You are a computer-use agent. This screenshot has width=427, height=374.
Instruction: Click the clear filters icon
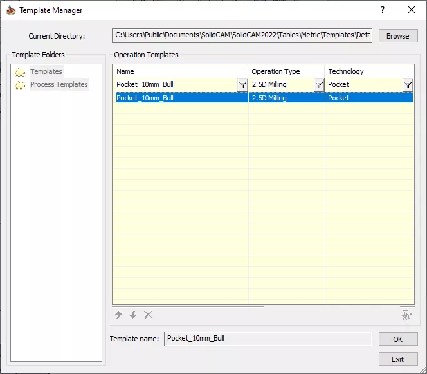(406, 315)
